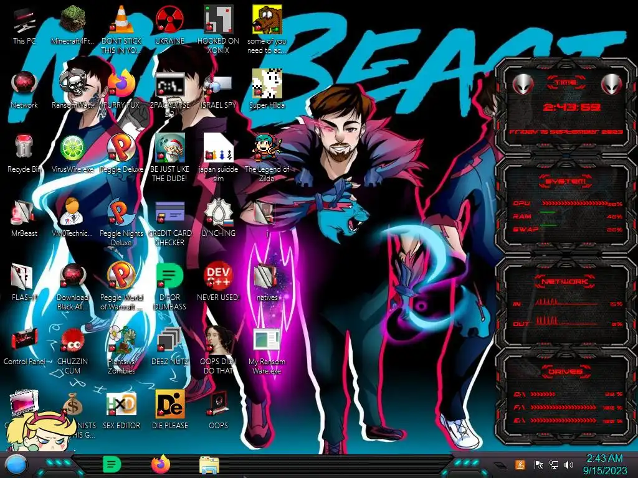Select the D FOR DUMBASS green icon
The height and width of the screenshot is (478, 638).
coord(169,276)
